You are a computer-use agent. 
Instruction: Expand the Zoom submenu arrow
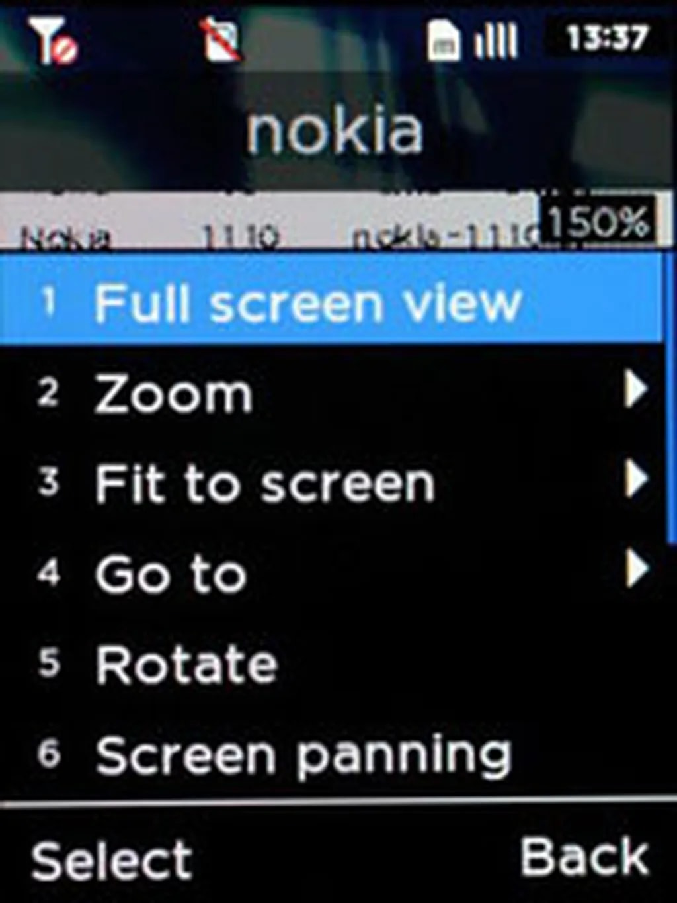[x=635, y=389]
